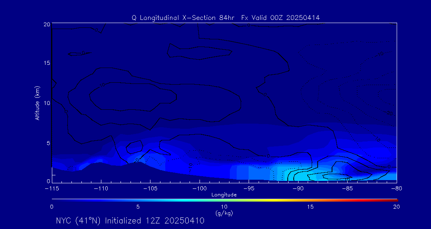The width and height of the screenshot is (431, 229).
Task: Click the -20 dotted contour label
Action: pyautogui.click(x=389, y=113)
